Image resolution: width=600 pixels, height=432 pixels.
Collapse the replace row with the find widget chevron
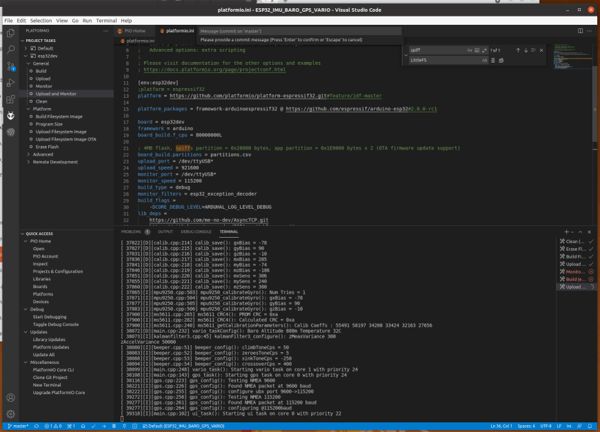pos(406,55)
